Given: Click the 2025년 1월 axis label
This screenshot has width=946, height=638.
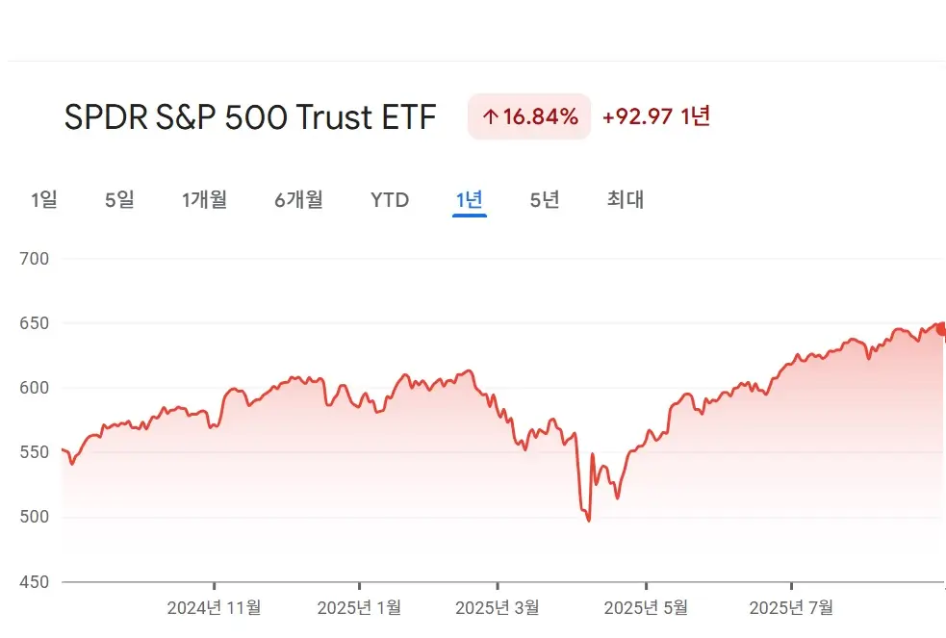Looking at the screenshot, I should coord(361,608).
